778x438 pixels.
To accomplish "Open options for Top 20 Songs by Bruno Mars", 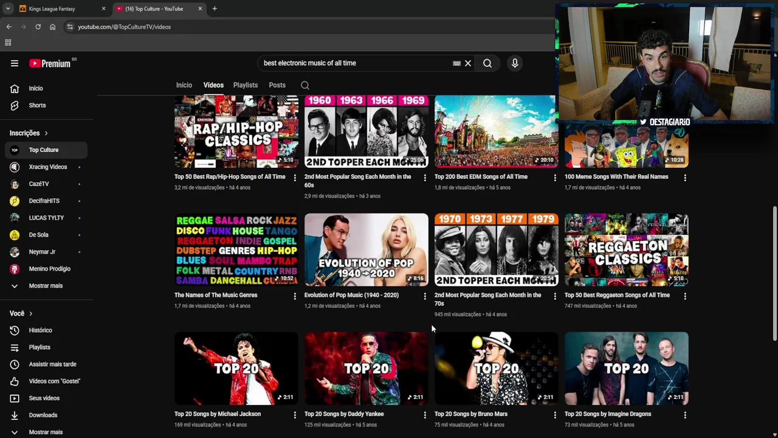I will (x=554, y=415).
